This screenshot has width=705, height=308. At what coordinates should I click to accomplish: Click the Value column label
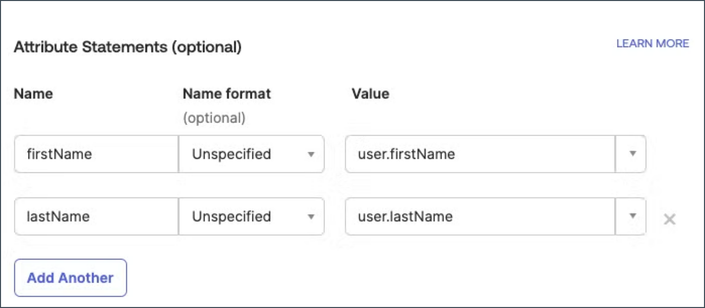click(370, 94)
